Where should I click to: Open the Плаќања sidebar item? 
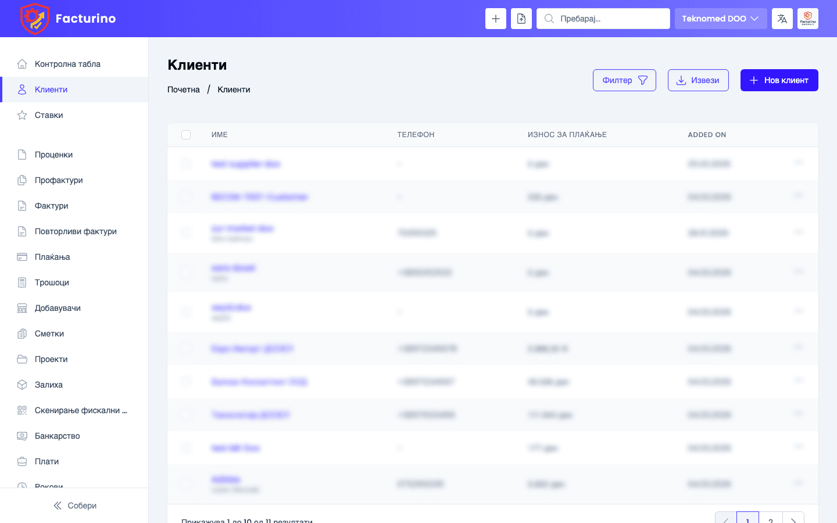pyautogui.click(x=52, y=257)
